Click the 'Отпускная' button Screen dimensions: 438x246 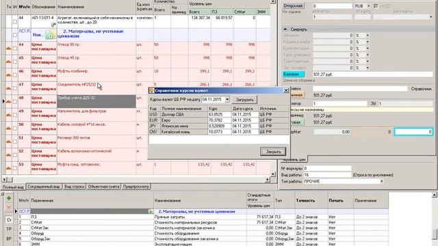tap(293, 6)
